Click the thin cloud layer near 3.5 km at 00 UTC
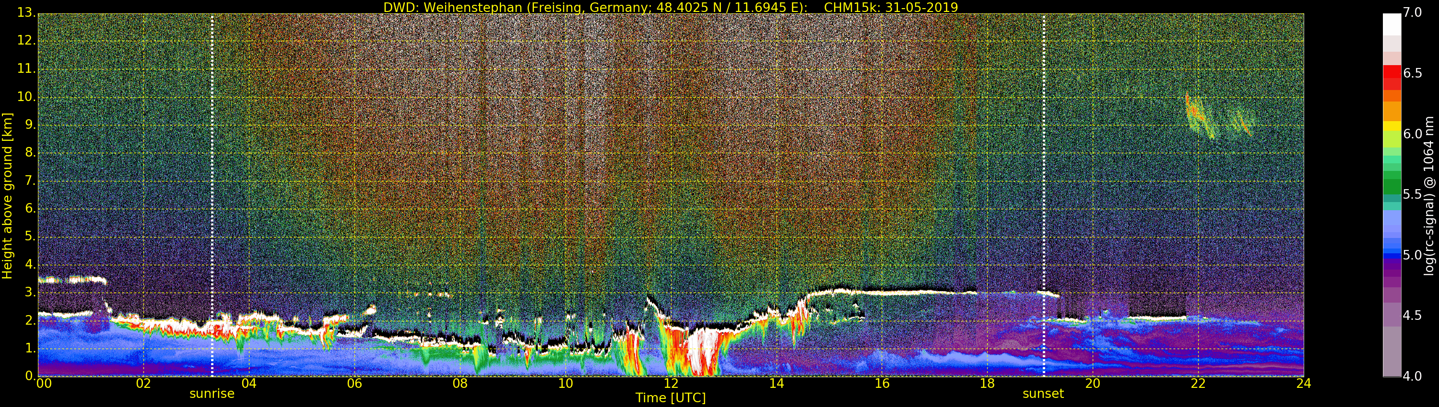This screenshot has height=407, width=1439. 71,280
